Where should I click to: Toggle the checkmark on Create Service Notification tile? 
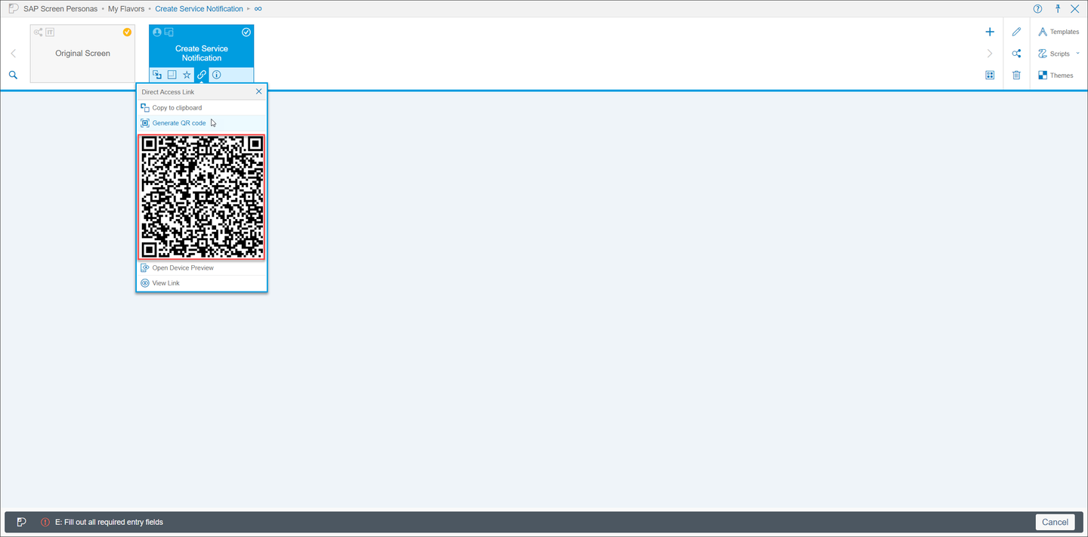coord(246,32)
